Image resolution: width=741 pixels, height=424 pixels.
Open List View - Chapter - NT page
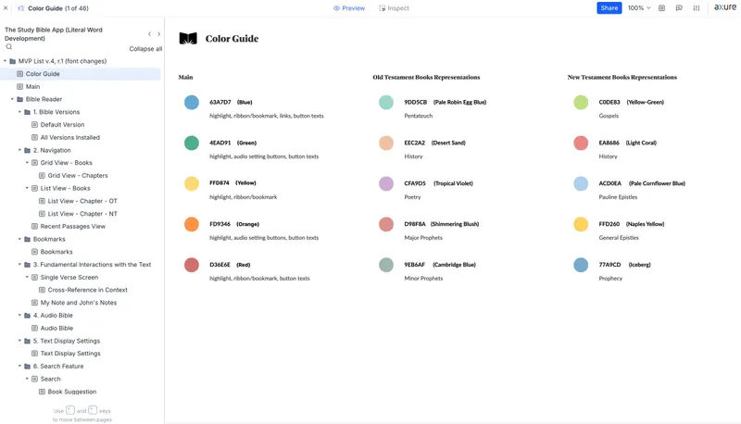(x=81, y=214)
